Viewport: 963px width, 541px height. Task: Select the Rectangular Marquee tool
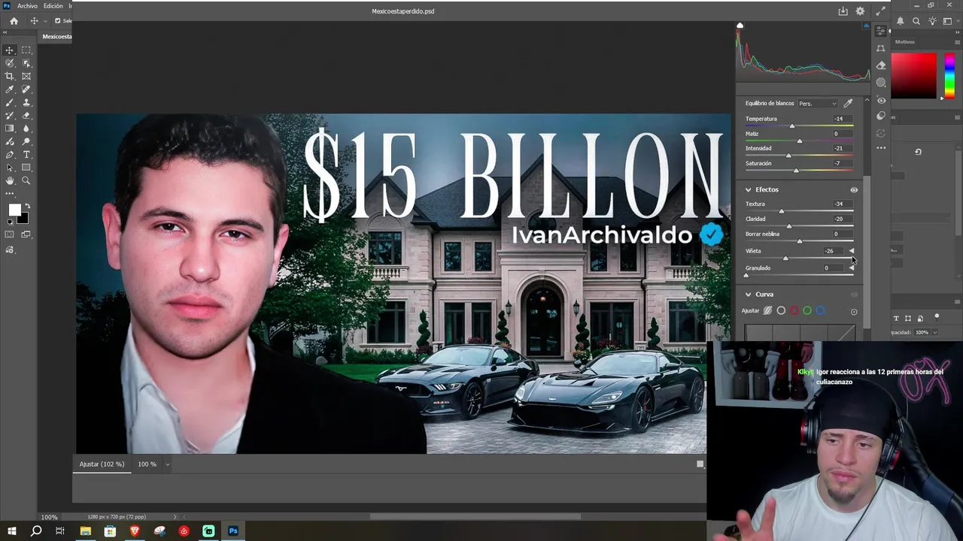[26, 50]
